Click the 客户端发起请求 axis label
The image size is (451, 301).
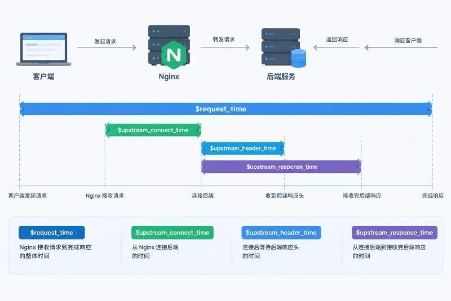[x=28, y=196]
